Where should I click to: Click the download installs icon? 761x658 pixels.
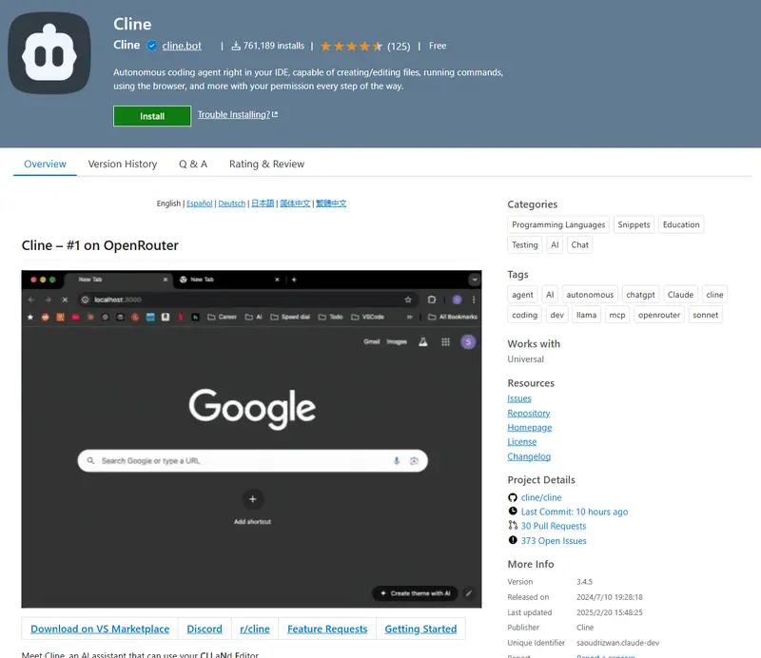236,46
